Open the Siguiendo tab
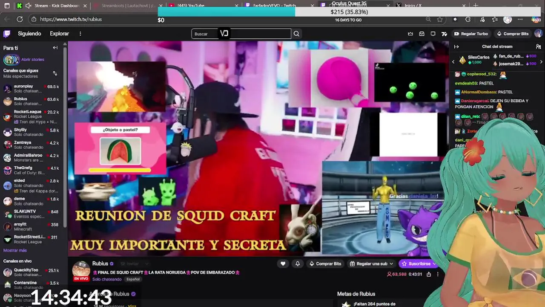 [x=29, y=34]
